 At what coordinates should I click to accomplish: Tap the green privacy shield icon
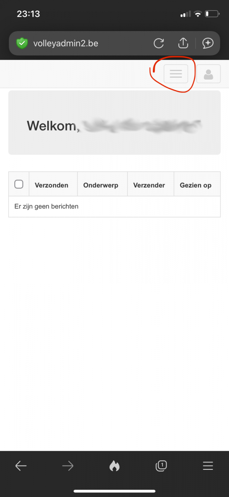22,43
